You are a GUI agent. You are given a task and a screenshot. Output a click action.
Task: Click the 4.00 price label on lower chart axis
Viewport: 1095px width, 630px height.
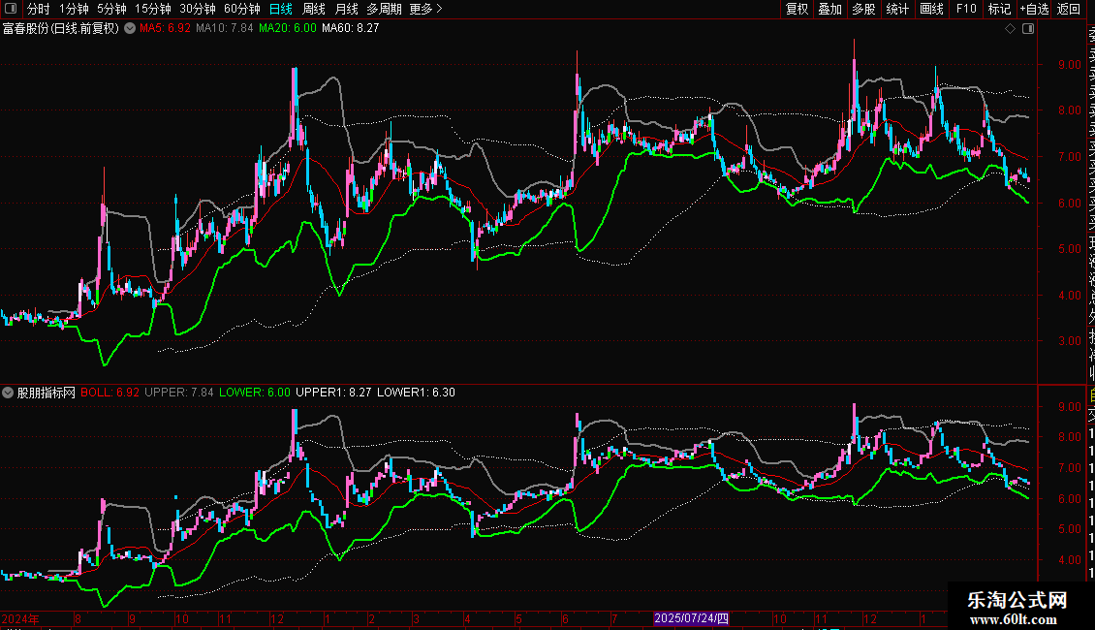(1069, 559)
